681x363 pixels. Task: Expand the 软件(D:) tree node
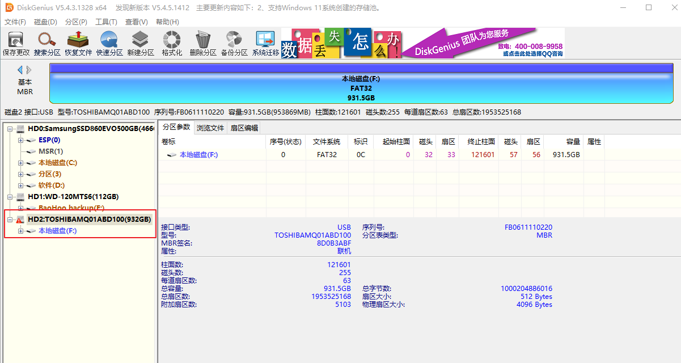pyautogui.click(x=21, y=185)
